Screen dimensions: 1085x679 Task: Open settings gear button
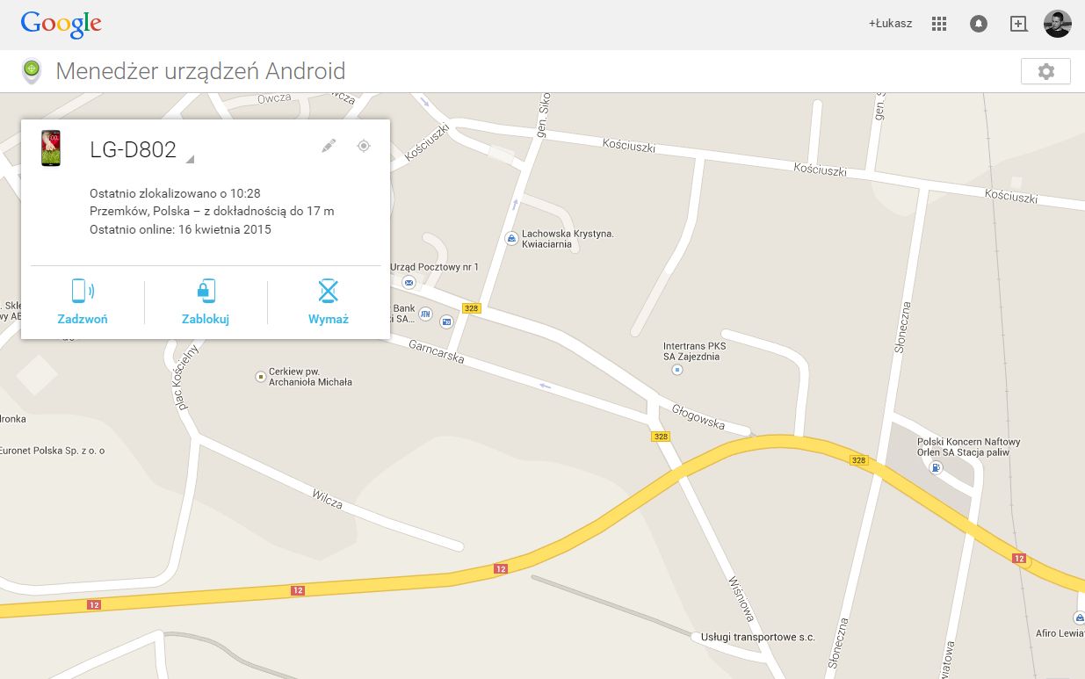1045,71
